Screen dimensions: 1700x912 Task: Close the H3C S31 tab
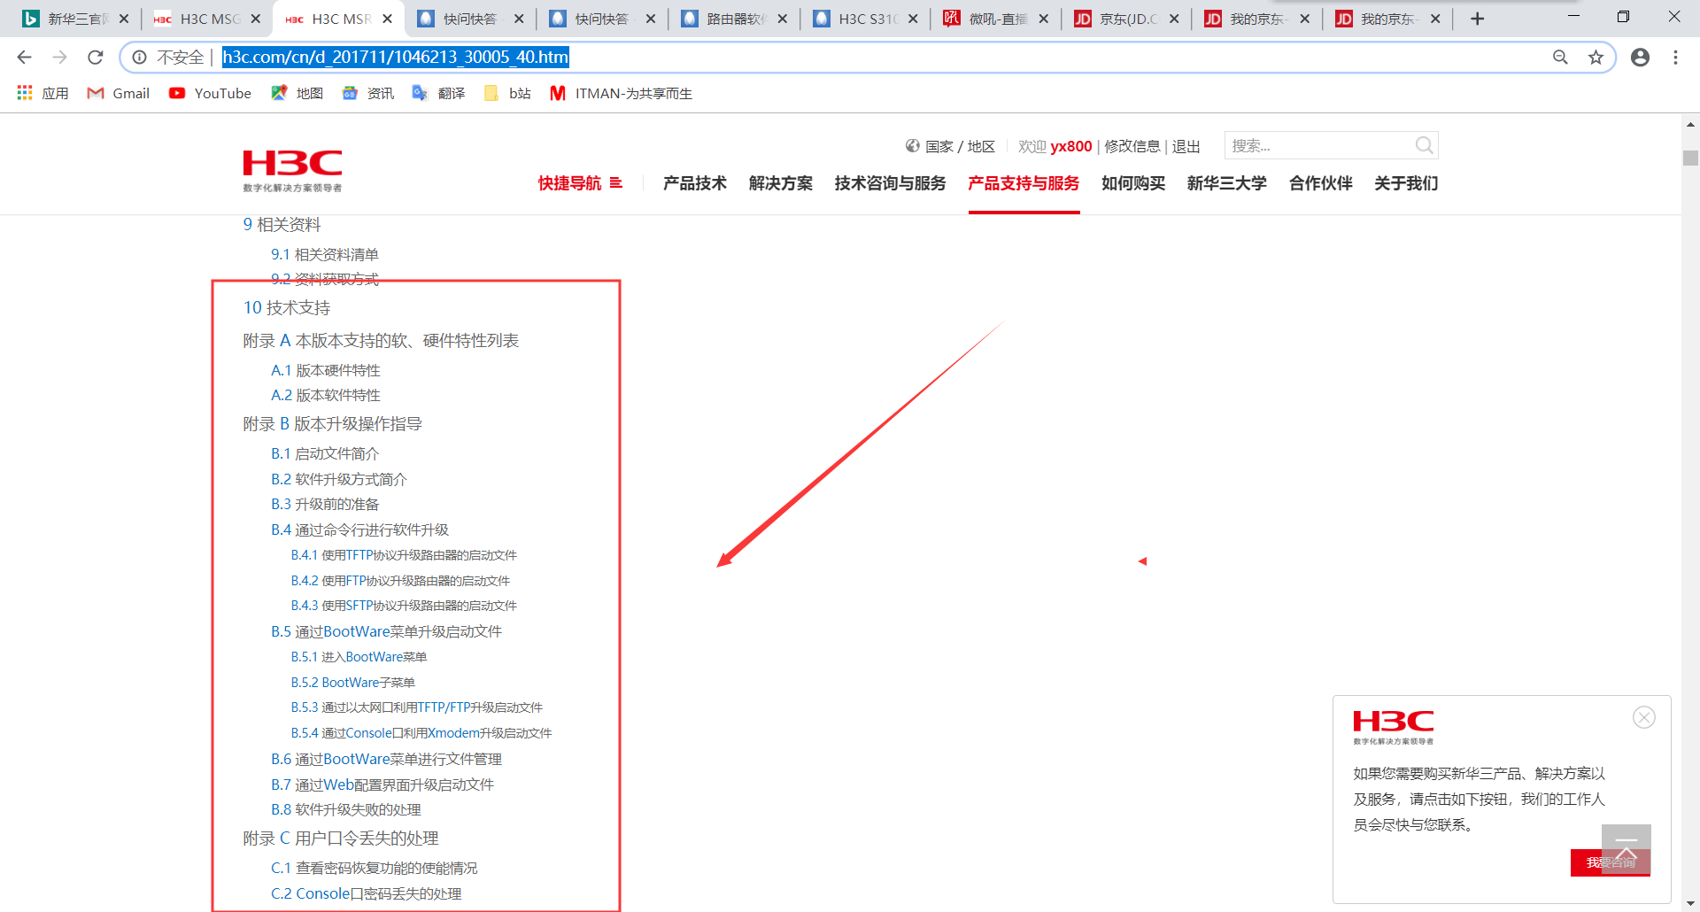pyautogui.click(x=913, y=19)
